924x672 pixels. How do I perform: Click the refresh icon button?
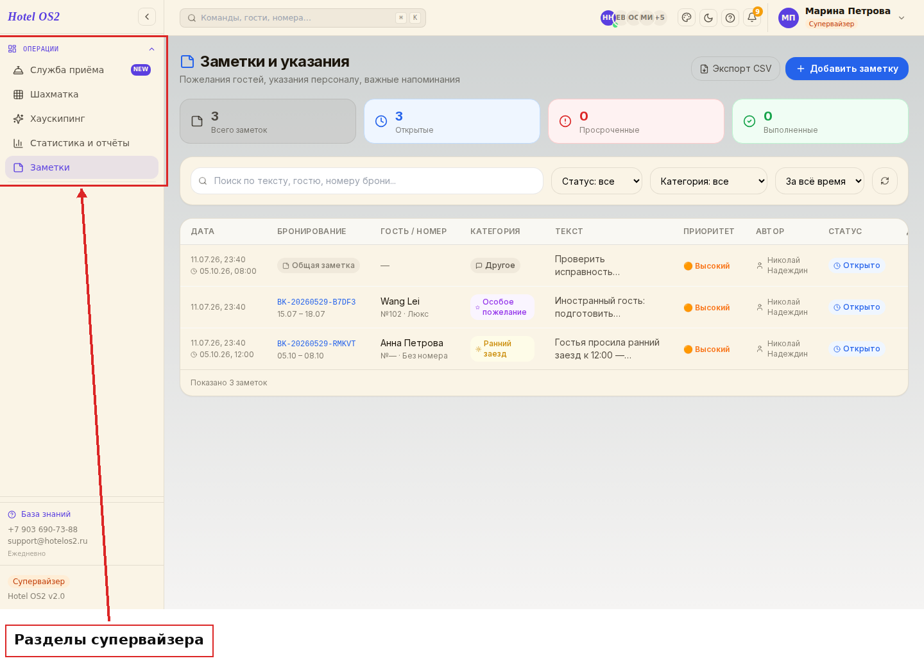[x=885, y=181]
